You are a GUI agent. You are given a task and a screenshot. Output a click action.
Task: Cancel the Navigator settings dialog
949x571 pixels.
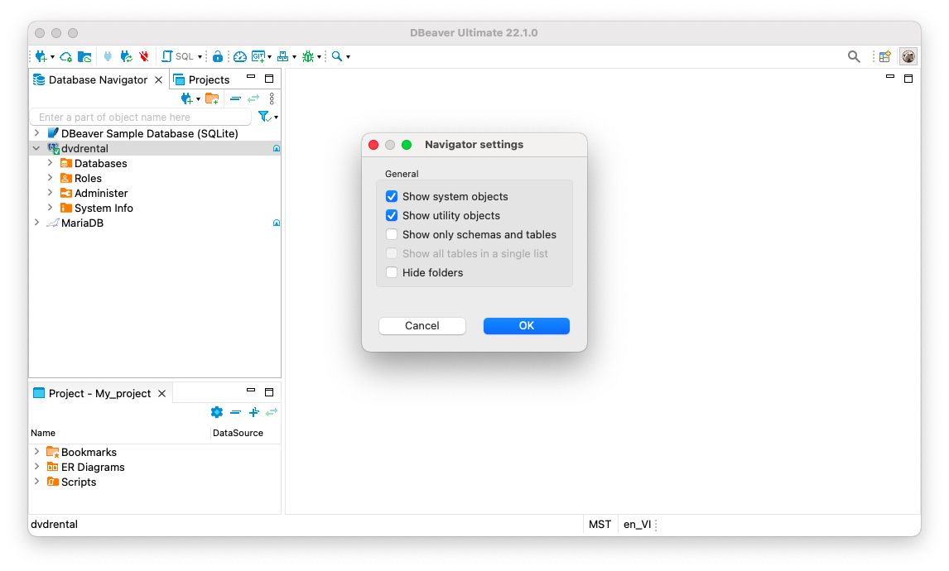[422, 325]
